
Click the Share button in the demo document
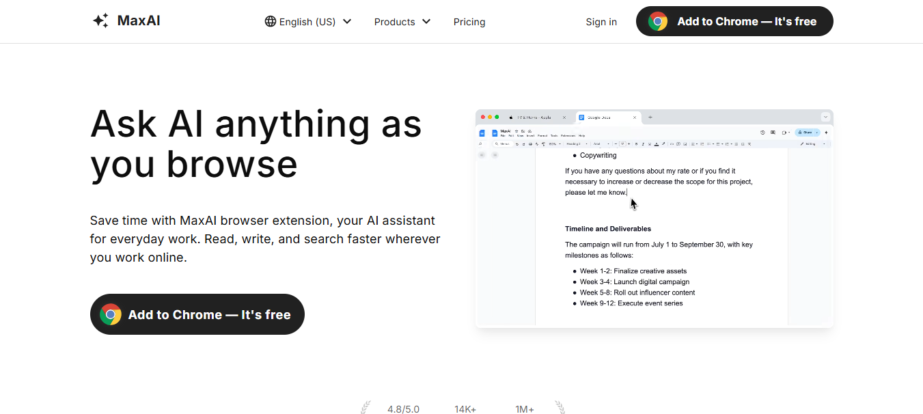click(807, 133)
